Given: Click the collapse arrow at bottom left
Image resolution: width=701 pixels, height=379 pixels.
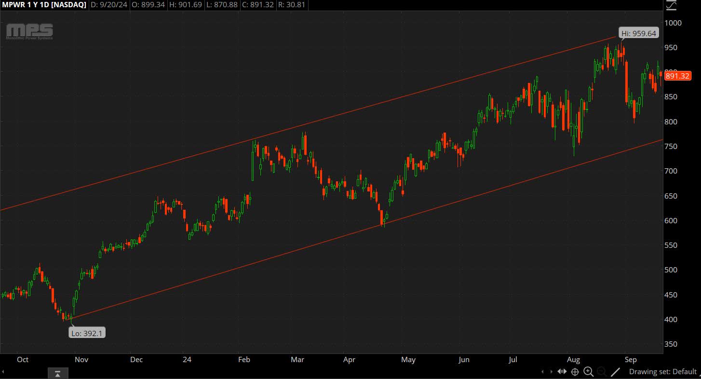Looking at the screenshot, I should [x=58, y=373].
